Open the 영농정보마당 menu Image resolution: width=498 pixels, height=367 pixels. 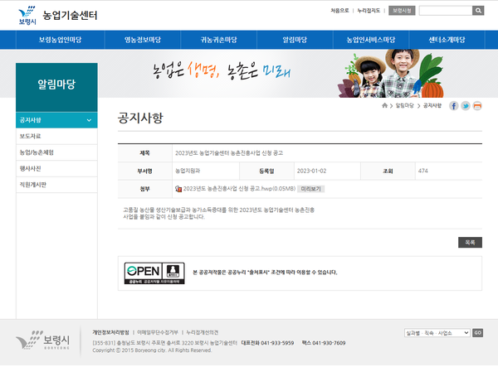coord(143,40)
